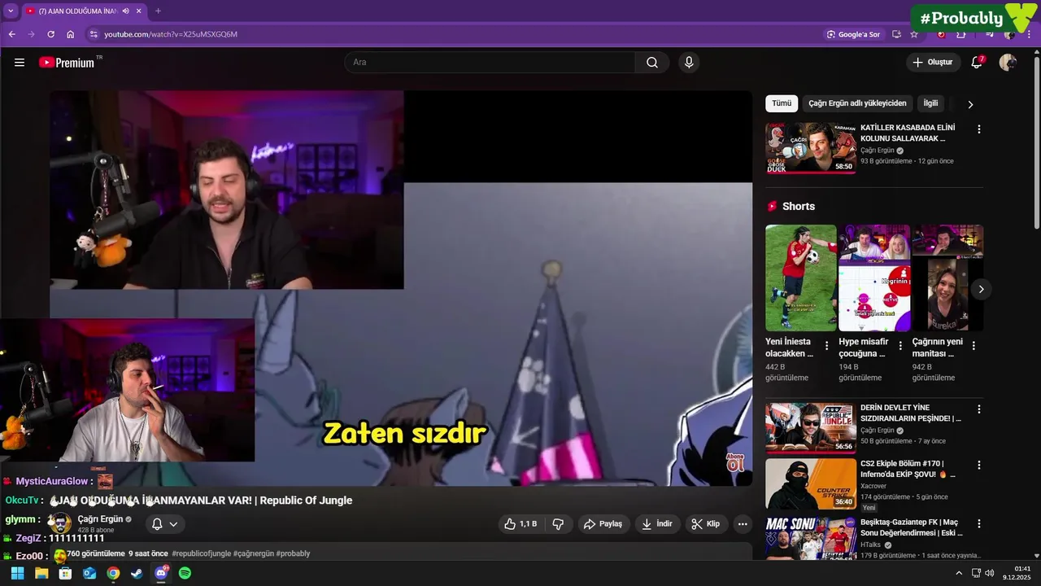Viewport: 1041px width, 586px height.
Task: Open the YouTube guide hamburger menu
Action: 20,63
